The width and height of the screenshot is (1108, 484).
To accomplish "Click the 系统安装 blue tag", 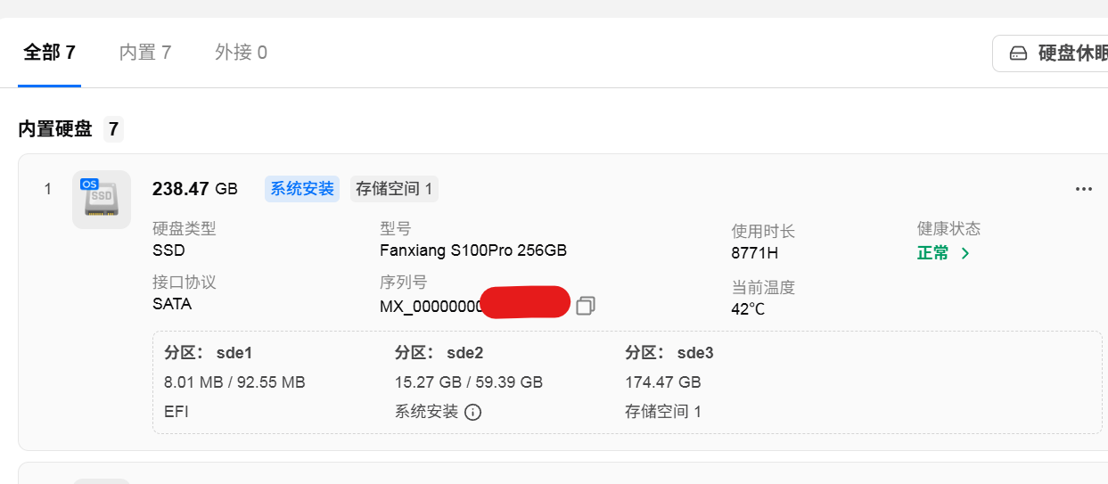I will click(302, 189).
